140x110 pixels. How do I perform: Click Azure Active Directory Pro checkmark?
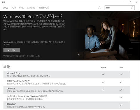121,97
